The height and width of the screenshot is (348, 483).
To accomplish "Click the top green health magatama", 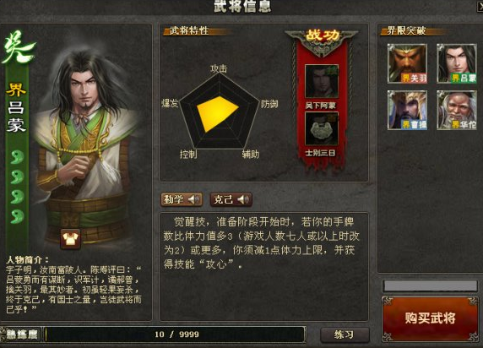I will pyautogui.click(x=17, y=156).
